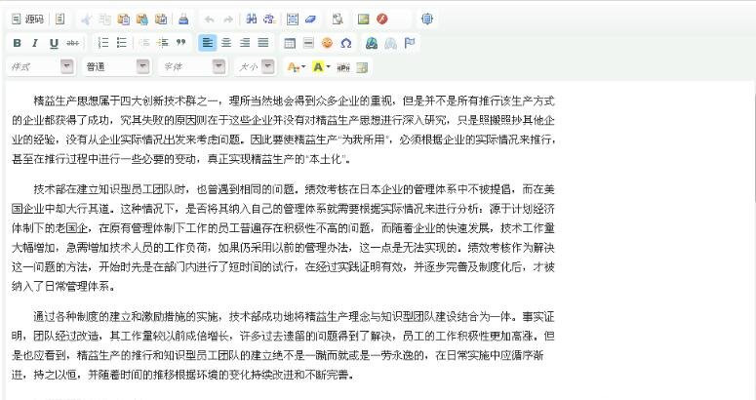Open the text color picker
This screenshot has height=400, width=756.
296,67
